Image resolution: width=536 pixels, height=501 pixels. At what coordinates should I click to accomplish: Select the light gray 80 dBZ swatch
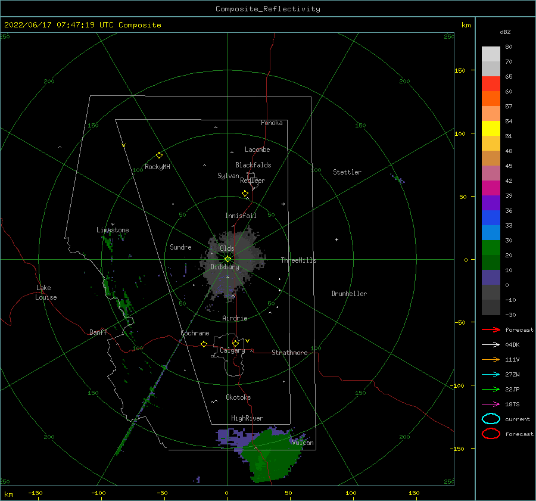tap(491, 54)
